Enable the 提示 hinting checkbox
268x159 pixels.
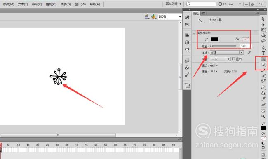pos(234,59)
